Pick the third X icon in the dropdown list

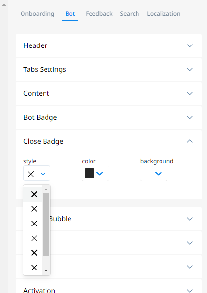[34, 224]
